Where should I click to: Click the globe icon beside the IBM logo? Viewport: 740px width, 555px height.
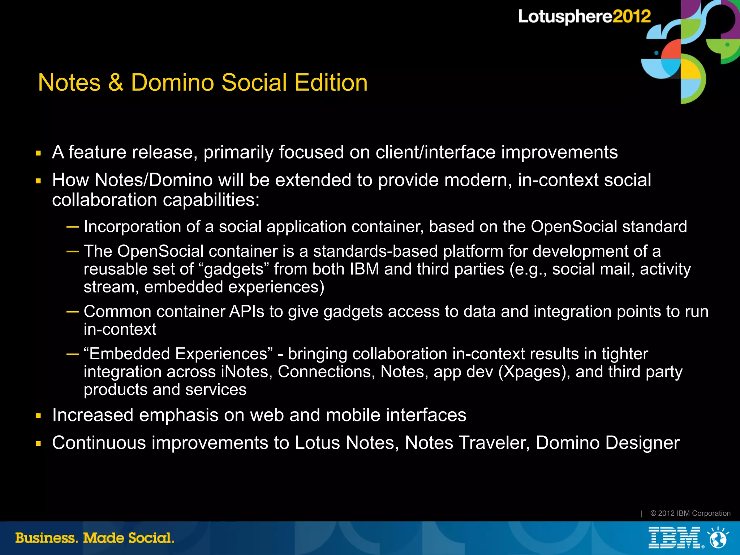[x=718, y=538]
